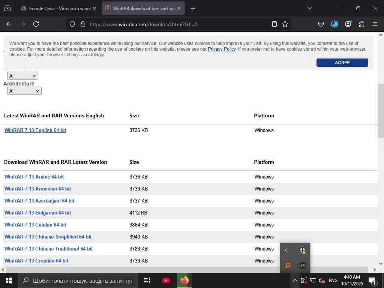384x288 pixels.
Task: Click the Firefox View icon in tab bar
Action: click(7, 9)
